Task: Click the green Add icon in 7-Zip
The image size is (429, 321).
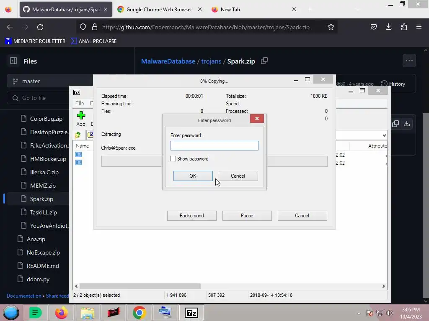Action: 81,115
